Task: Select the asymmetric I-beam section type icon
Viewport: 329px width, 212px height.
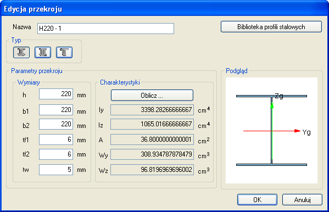Action: point(21,52)
